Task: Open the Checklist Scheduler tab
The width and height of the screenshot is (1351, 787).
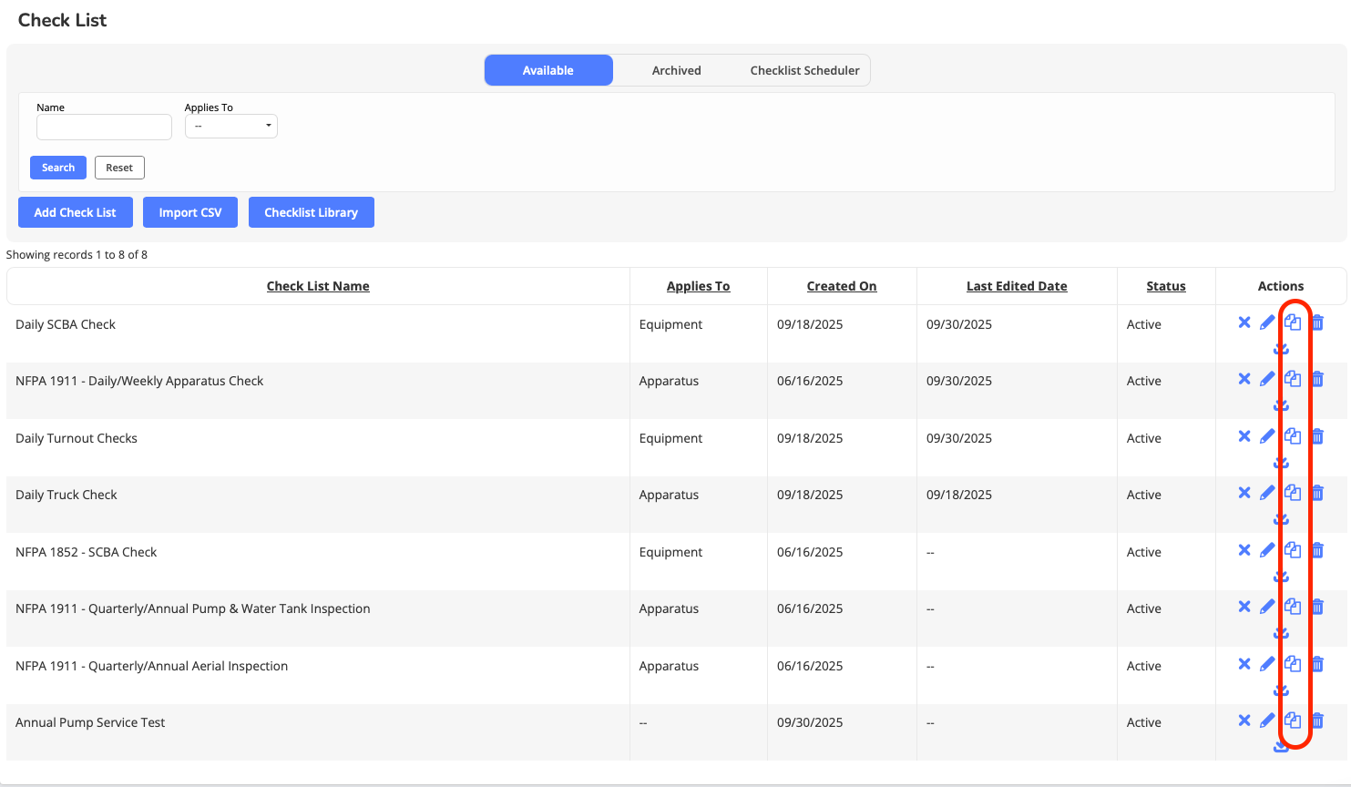Action: click(x=804, y=70)
